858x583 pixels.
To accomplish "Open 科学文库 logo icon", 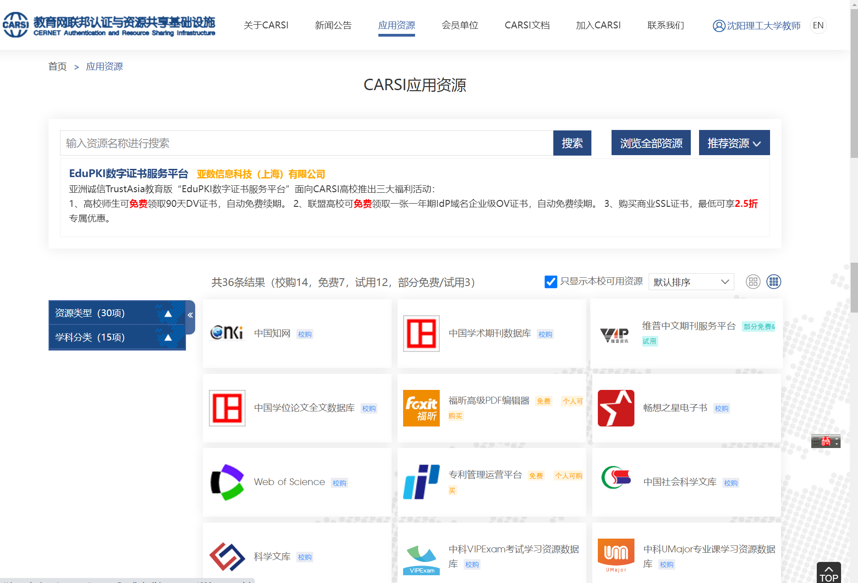I will coord(227,557).
